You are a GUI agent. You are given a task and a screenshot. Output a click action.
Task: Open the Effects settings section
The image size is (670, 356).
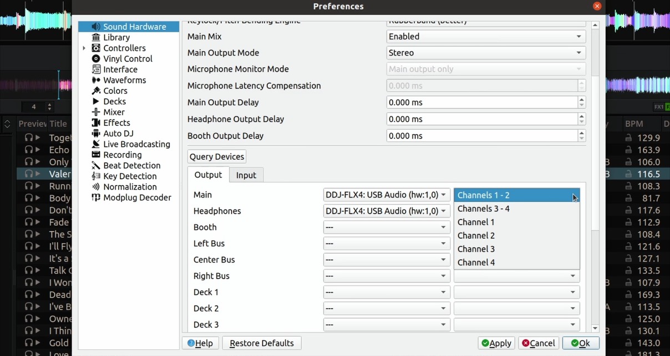115,123
